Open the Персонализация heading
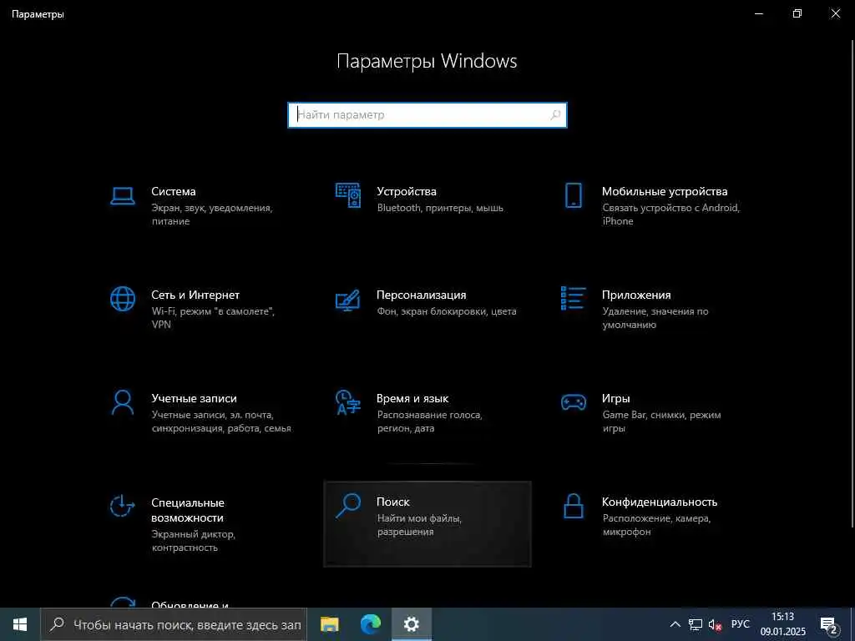This screenshot has width=855, height=641. click(421, 295)
